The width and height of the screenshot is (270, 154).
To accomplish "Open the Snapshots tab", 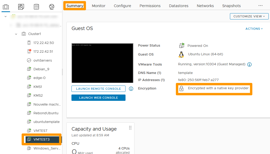I will (231, 5).
